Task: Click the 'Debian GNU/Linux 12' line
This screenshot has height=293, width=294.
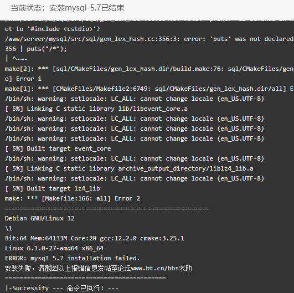Action: [x=39, y=218]
